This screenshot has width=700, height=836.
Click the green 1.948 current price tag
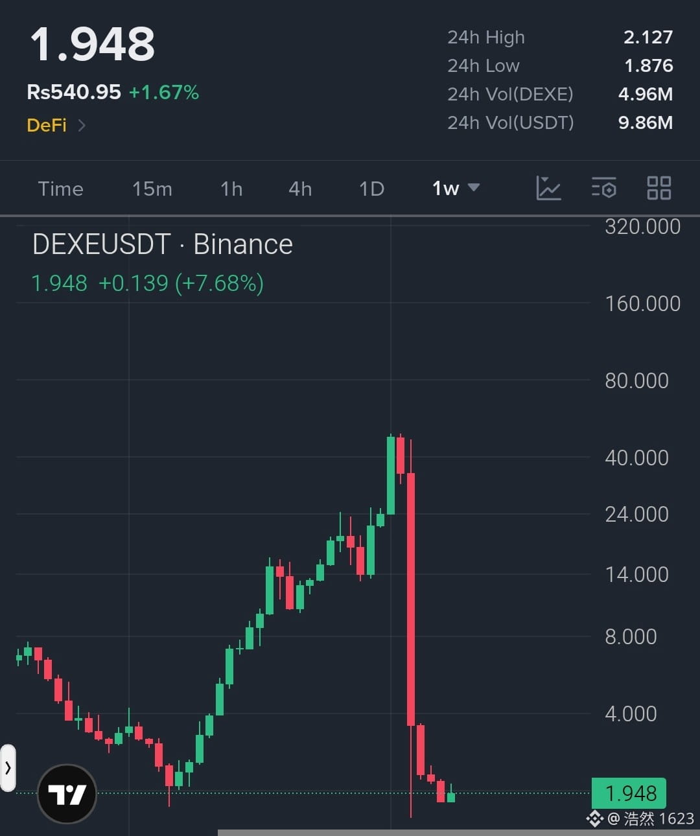pos(629,793)
